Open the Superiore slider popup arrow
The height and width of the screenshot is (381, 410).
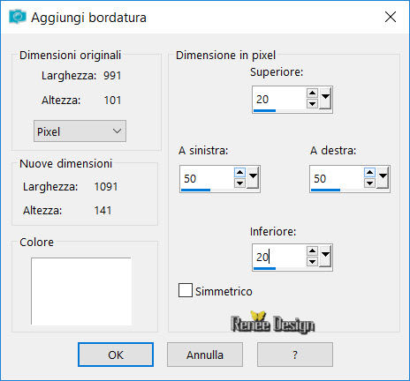coord(325,98)
